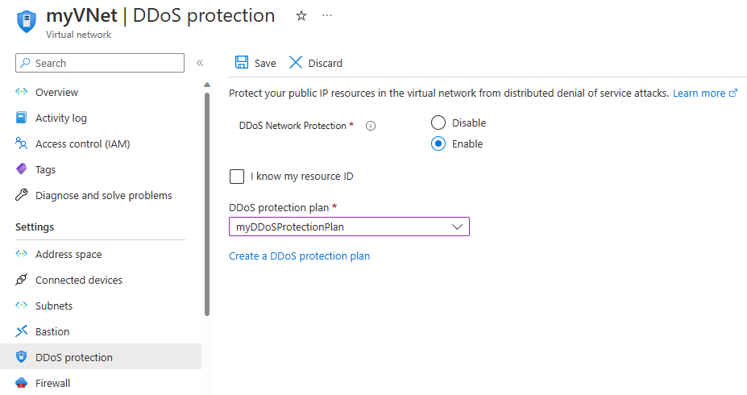Click the Access control (IAM) icon
Screen dimensions: 747x395
(x=22, y=144)
